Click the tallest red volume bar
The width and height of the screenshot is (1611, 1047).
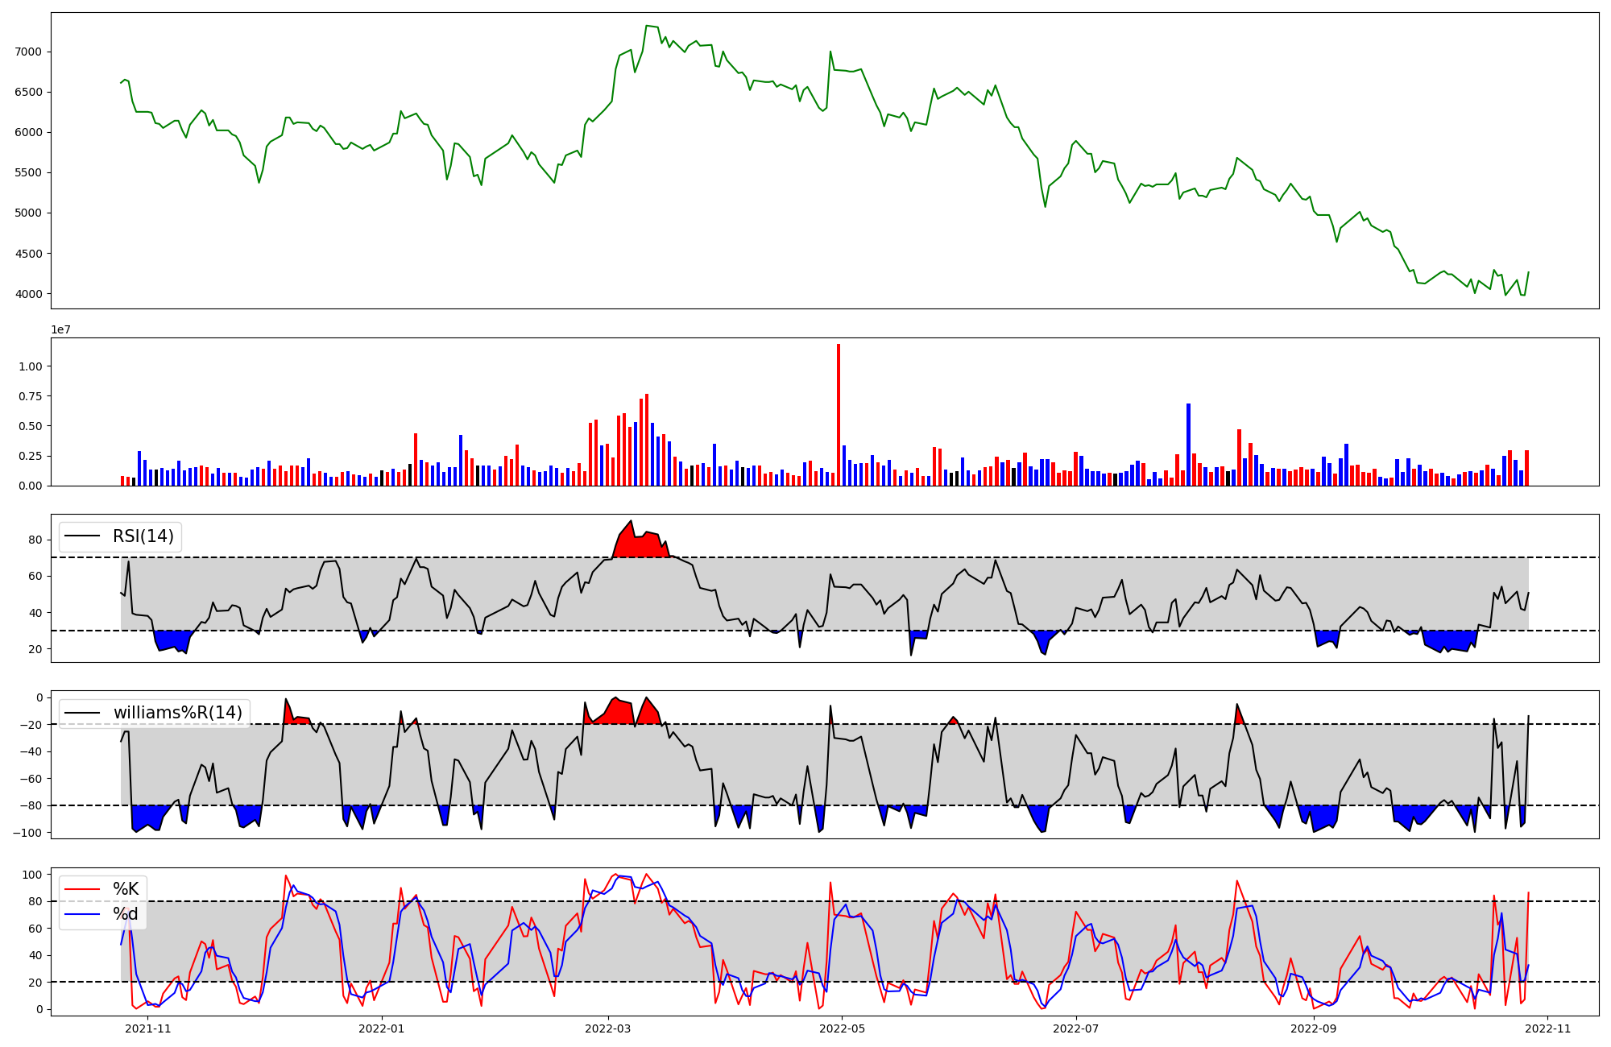(839, 415)
